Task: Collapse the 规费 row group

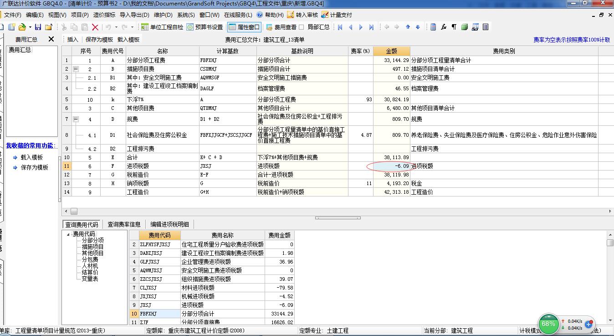Action: coord(76,119)
